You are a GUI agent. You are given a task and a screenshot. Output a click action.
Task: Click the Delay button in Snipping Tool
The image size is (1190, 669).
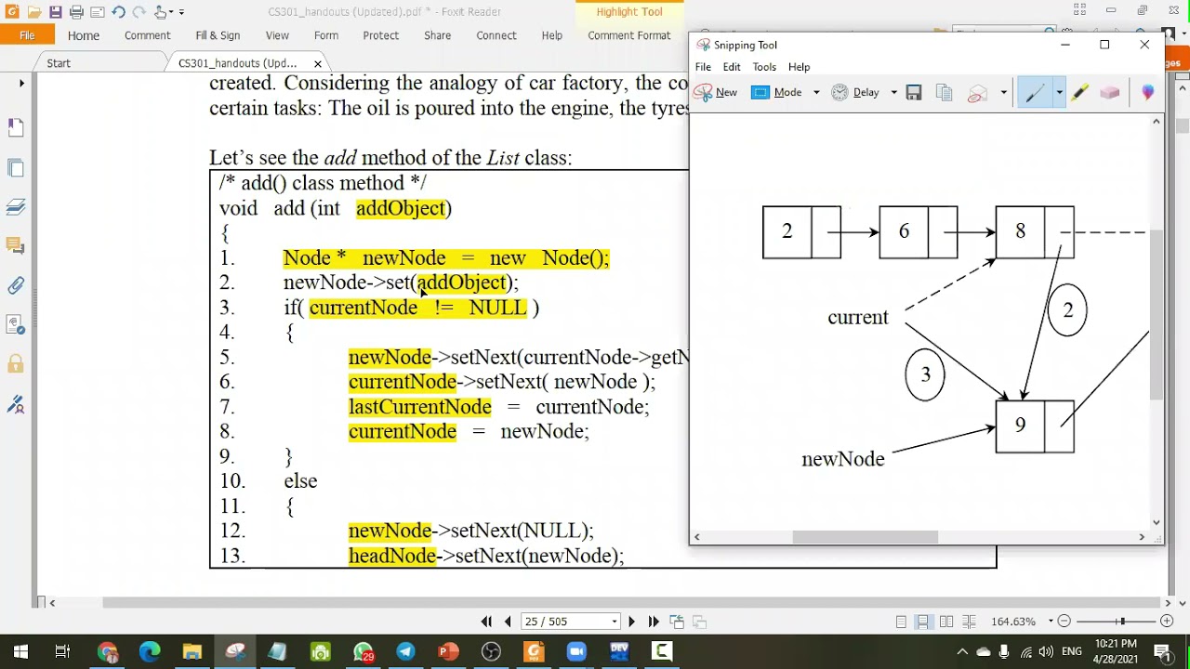[856, 92]
